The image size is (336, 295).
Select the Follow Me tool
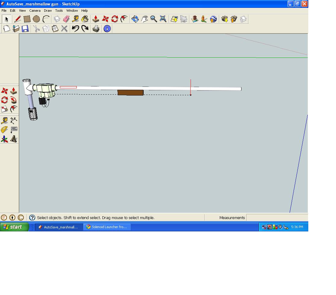click(x=14, y=100)
